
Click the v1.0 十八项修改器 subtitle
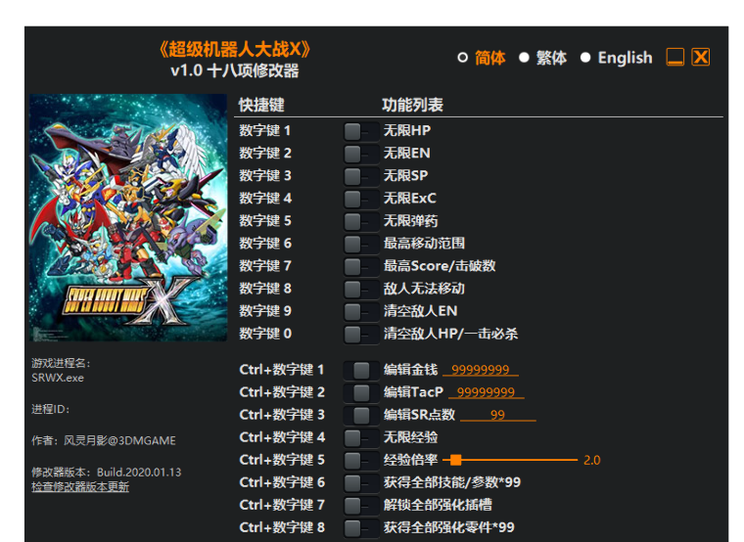(x=235, y=70)
